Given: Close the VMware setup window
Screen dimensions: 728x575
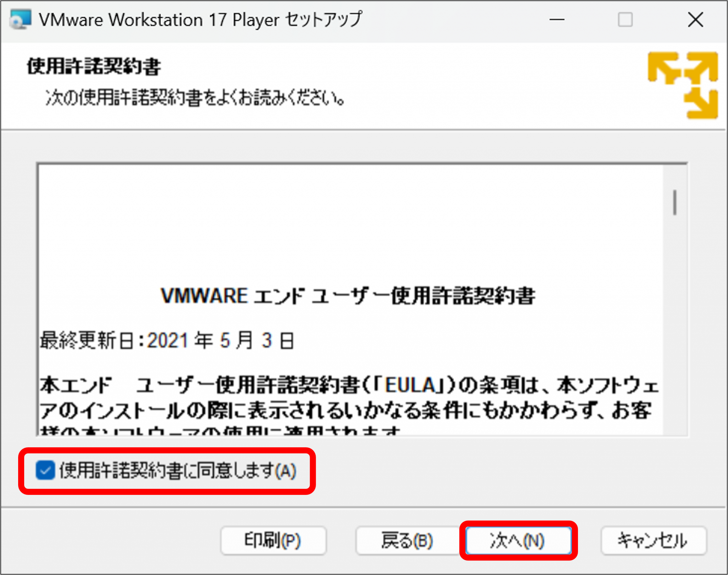Looking at the screenshot, I should click(x=695, y=20).
